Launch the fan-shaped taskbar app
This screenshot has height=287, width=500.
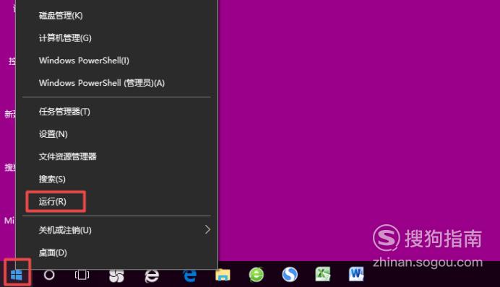116,275
